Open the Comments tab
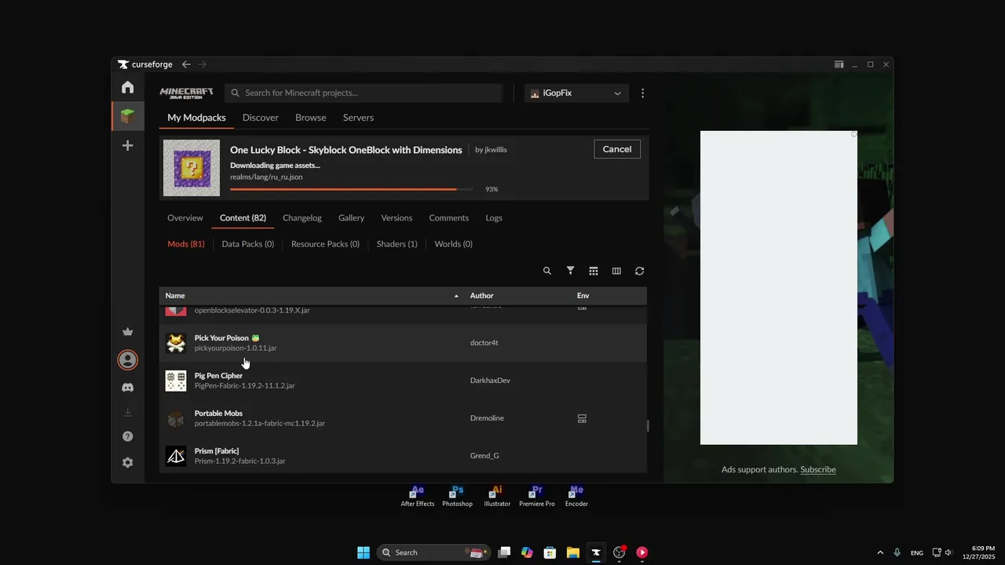The height and width of the screenshot is (565, 1005). click(449, 218)
